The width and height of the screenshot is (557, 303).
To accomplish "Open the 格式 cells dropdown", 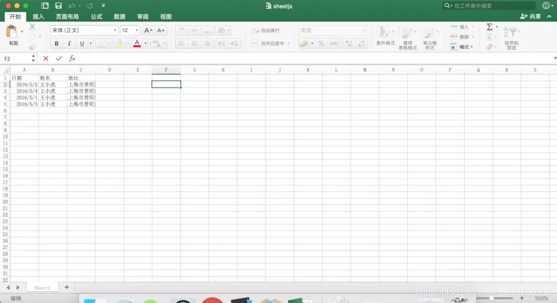I will 461,47.
